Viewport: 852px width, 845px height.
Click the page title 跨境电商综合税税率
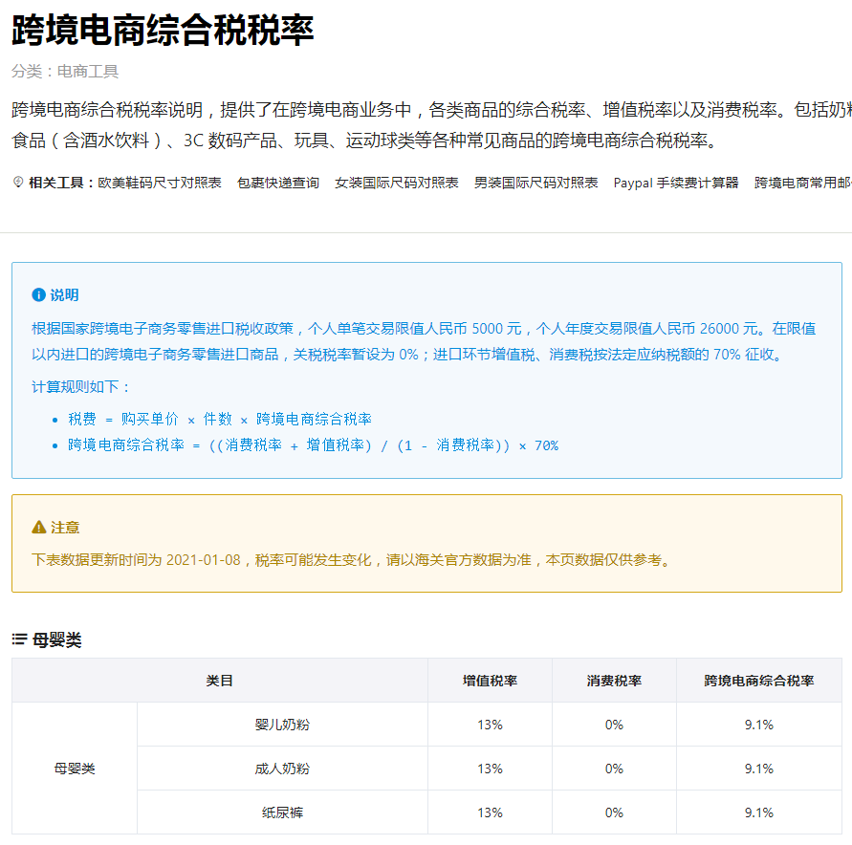(163, 30)
